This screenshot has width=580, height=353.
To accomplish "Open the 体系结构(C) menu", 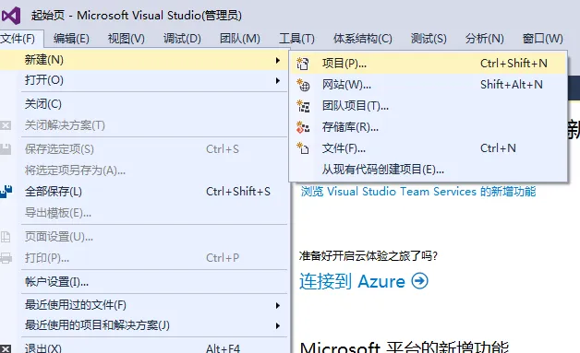I will click(362, 39).
